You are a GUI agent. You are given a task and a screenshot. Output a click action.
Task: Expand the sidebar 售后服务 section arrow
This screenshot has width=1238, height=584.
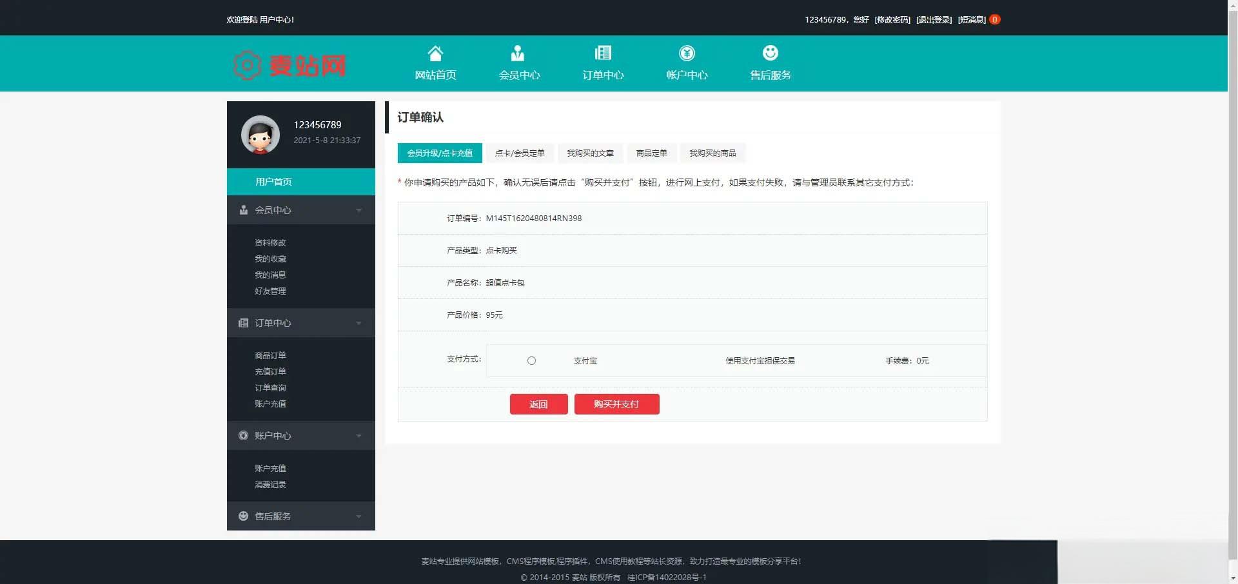(359, 516)
